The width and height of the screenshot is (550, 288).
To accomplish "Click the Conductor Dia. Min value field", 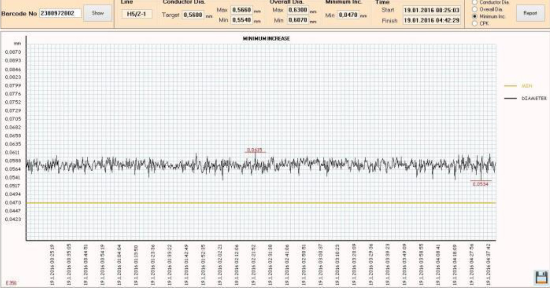I will pyautogui.click(x=241, y=20).
